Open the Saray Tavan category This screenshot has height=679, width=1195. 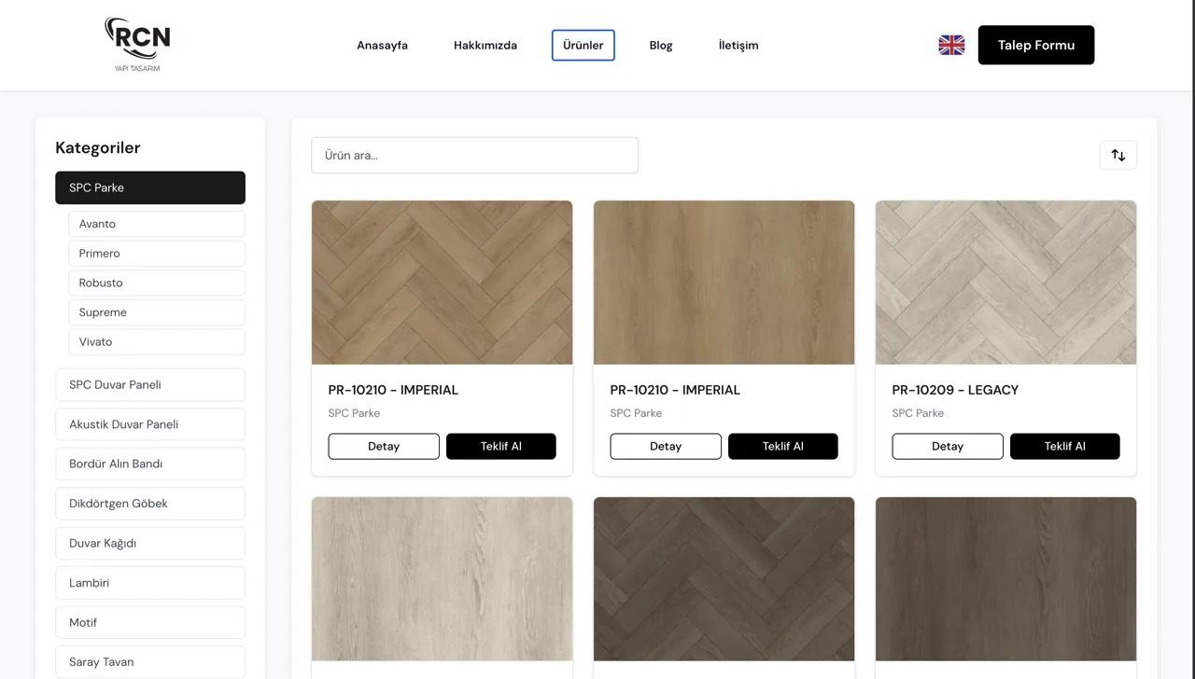[150, 662]
